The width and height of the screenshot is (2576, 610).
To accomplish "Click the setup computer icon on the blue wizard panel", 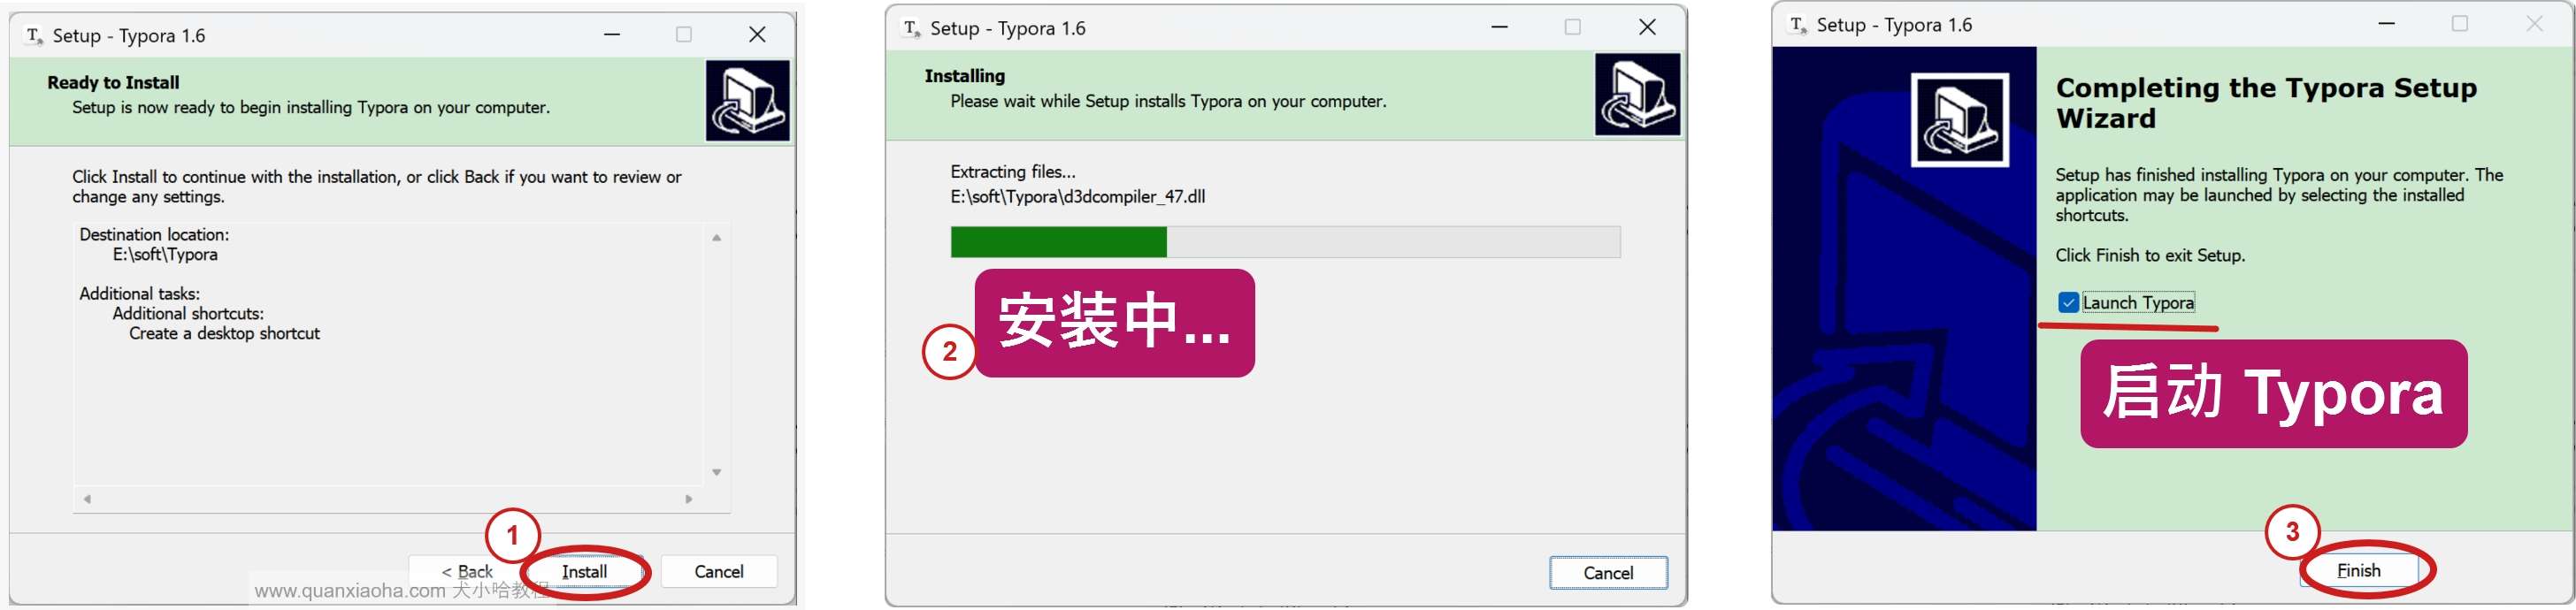I will (1959, 120).
